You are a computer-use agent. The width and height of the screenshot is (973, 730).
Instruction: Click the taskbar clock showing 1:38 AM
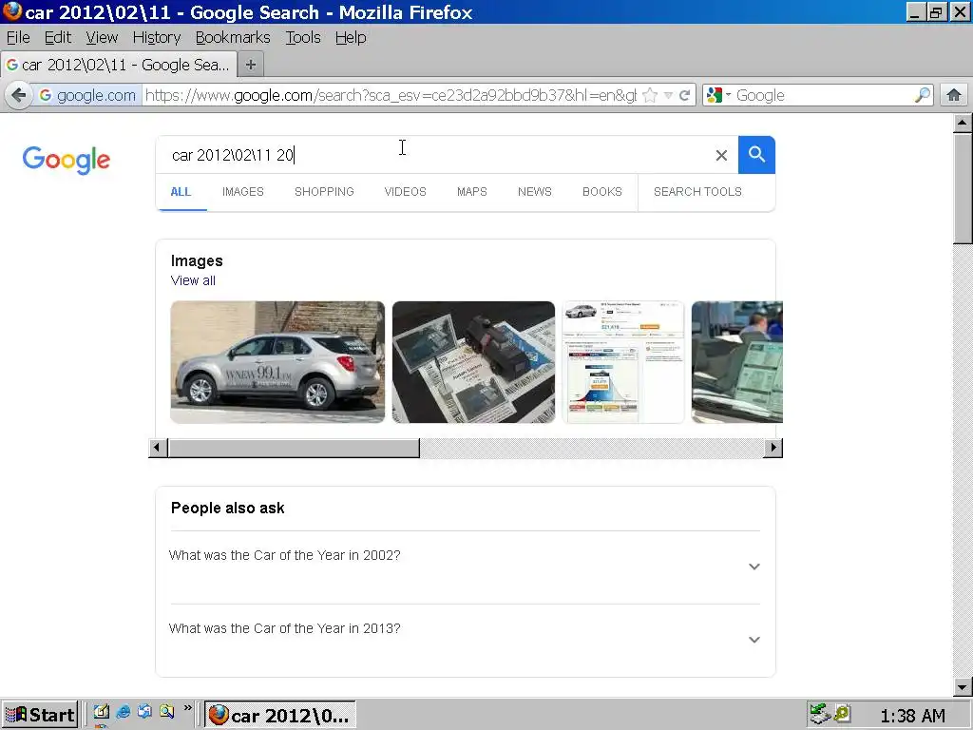coord(912,716)
